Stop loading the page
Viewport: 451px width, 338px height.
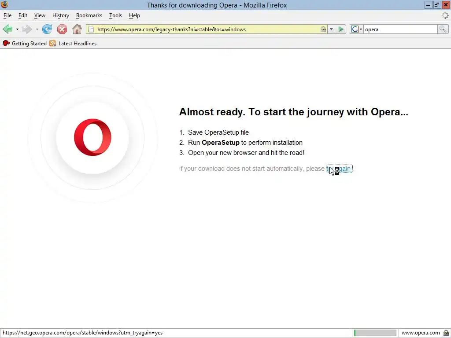pyautogui.click(x=62, y=29)
